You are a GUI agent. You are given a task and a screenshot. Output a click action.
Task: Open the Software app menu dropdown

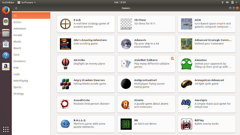[x=27, y=2]
